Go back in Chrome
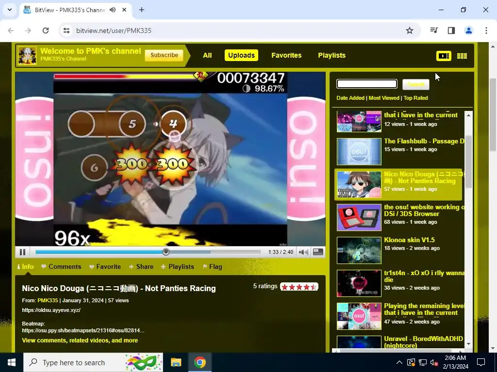 click(11, 31)
